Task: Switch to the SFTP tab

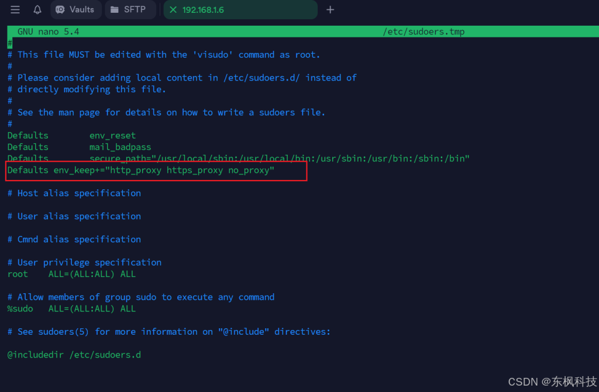Action: pyautogui.click(x=130, y=9)
